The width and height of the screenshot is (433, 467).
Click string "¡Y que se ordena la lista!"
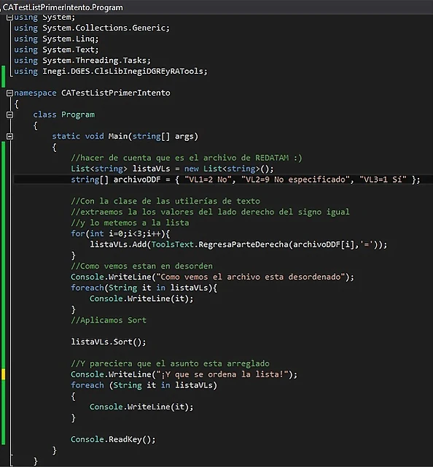(222, 374)
